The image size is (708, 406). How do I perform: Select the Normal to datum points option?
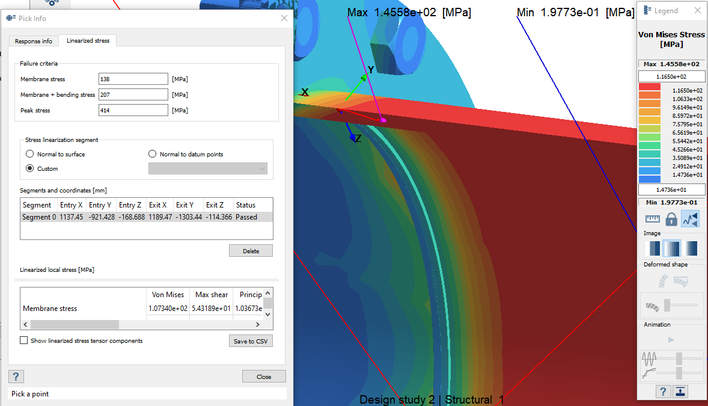(152, 153)
